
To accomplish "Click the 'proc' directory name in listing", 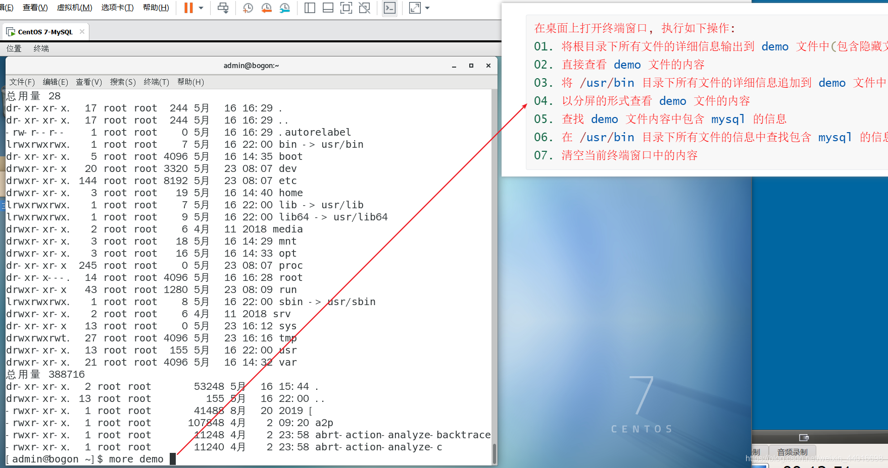I will point(291,265).
